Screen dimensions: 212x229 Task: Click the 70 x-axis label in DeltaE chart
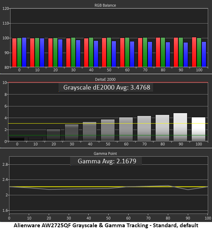tap(144, 144)
